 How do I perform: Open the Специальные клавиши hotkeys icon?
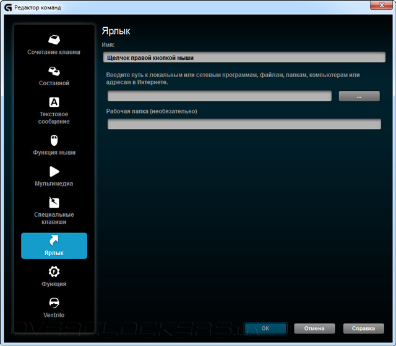54,203
